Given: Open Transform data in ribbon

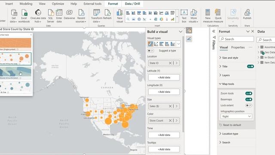Looking at the screenshot, I should (96, 16).
